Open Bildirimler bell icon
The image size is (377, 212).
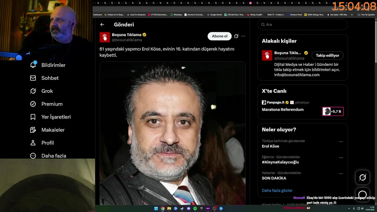point(33,65)
